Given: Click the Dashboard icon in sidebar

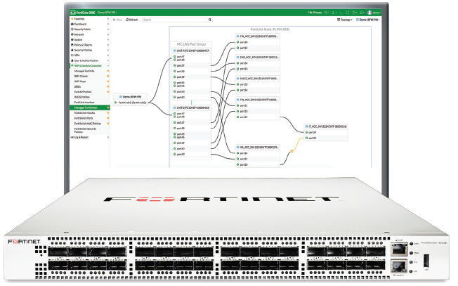Looking at the screenshot, I should coord(72,24).
